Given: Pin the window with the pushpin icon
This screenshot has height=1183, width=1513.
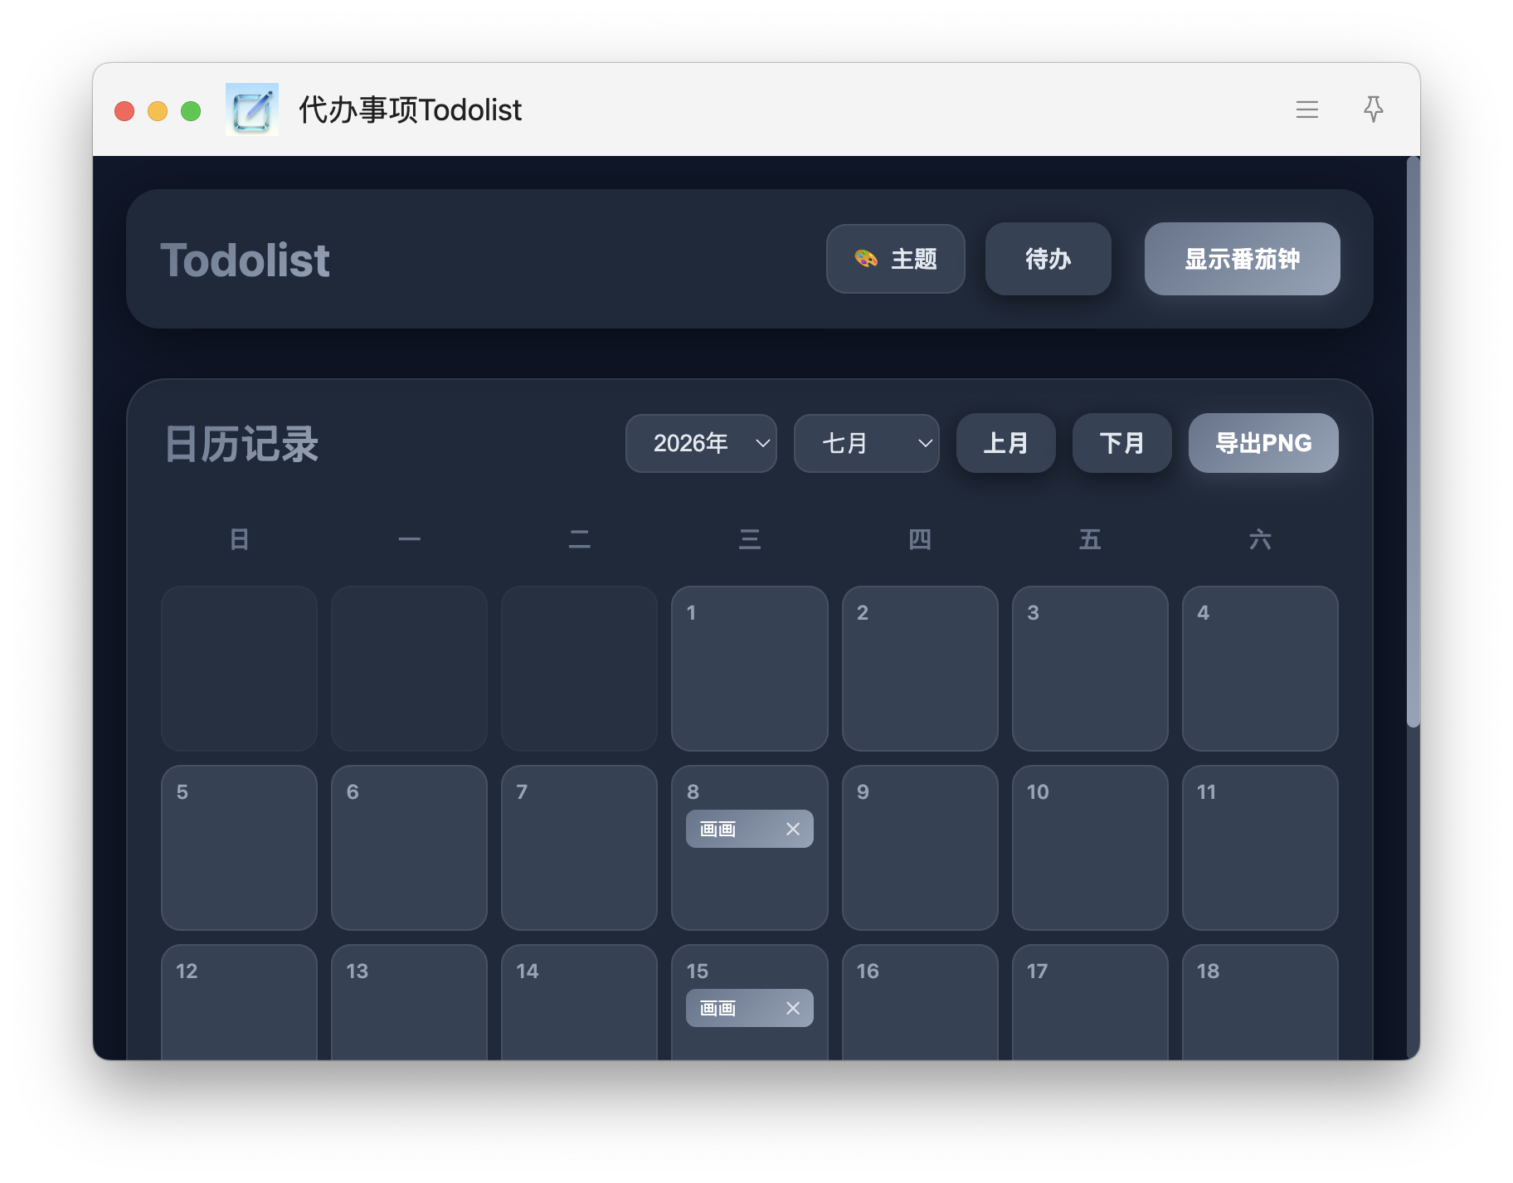Looking at the screenshot, I should tap(1373, 110).
